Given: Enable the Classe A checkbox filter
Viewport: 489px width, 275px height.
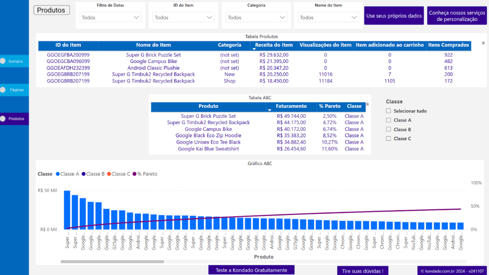Looking at the screenshot, I should click(x=389, y=120).
